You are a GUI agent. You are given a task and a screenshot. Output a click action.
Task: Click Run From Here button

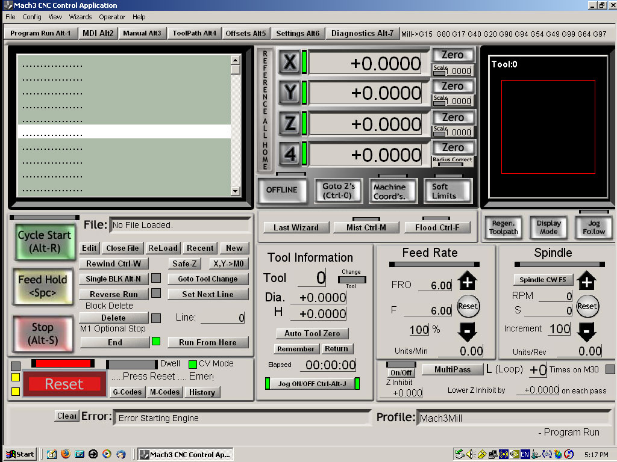coord(208,342)
